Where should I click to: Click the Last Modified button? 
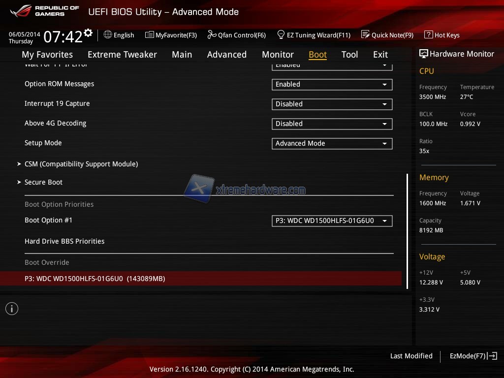click(411, 356)
